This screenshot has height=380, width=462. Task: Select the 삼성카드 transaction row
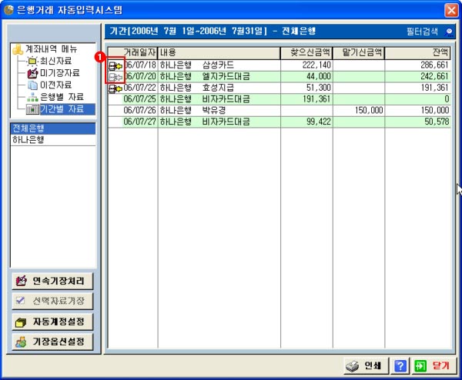pos(280,65)
